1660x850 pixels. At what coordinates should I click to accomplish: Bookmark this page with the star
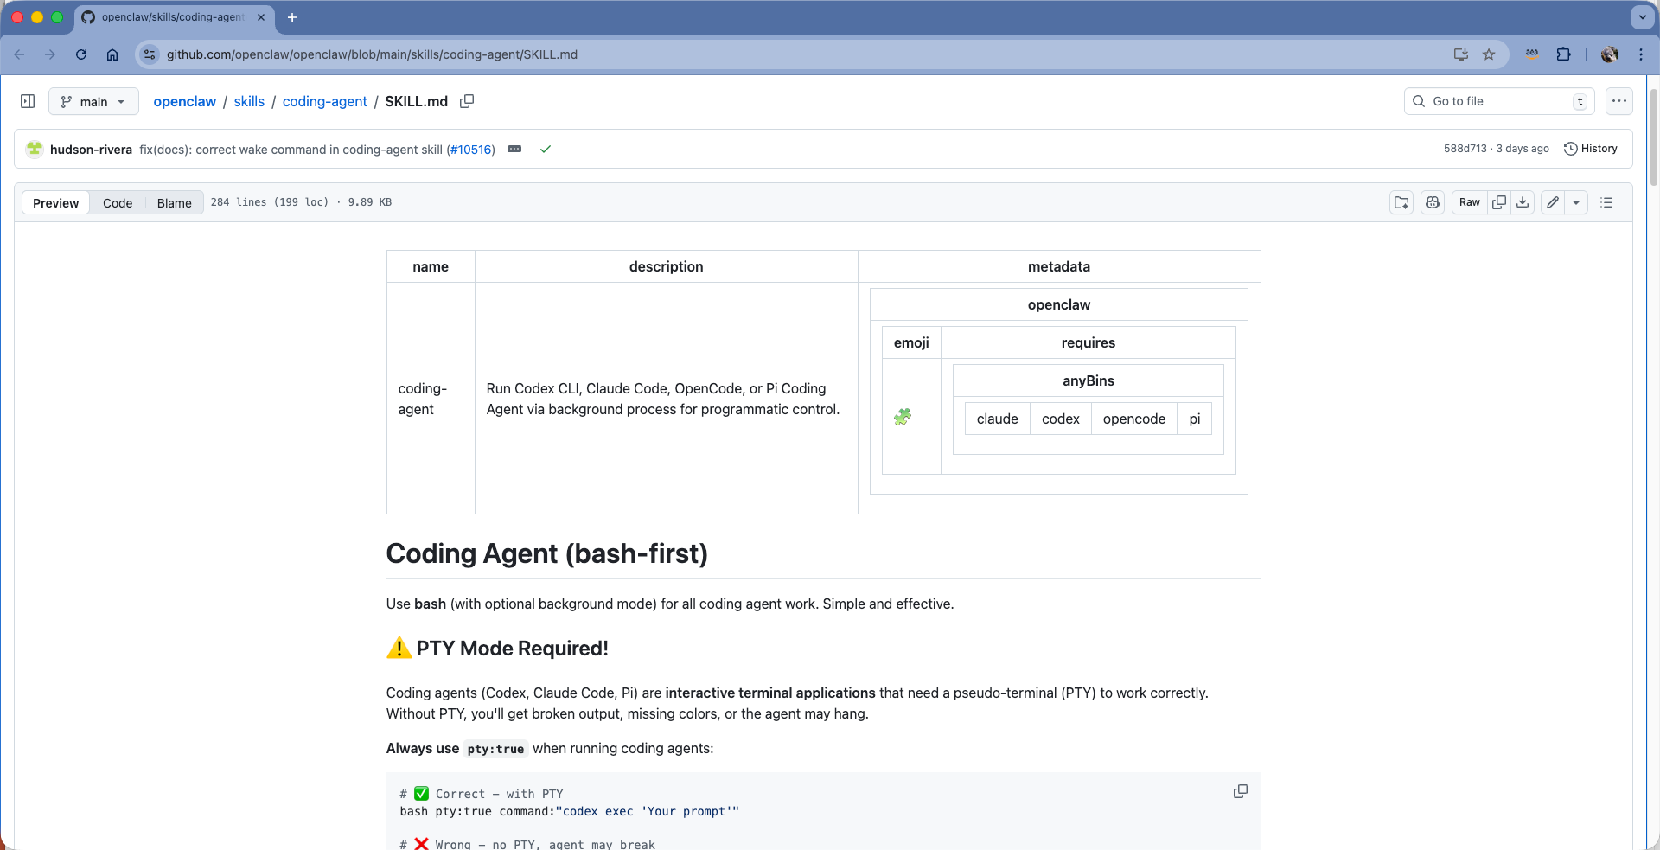[x=1489, y=54]
